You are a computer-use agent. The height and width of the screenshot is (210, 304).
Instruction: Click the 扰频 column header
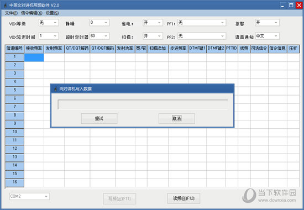[x=244, y=49]
